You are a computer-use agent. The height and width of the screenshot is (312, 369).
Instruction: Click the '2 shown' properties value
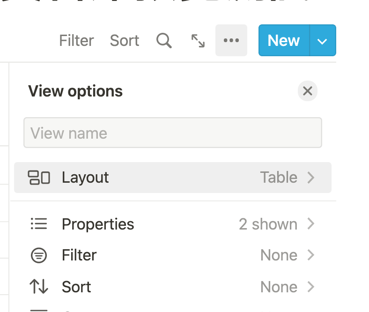(x=268, y=224)
